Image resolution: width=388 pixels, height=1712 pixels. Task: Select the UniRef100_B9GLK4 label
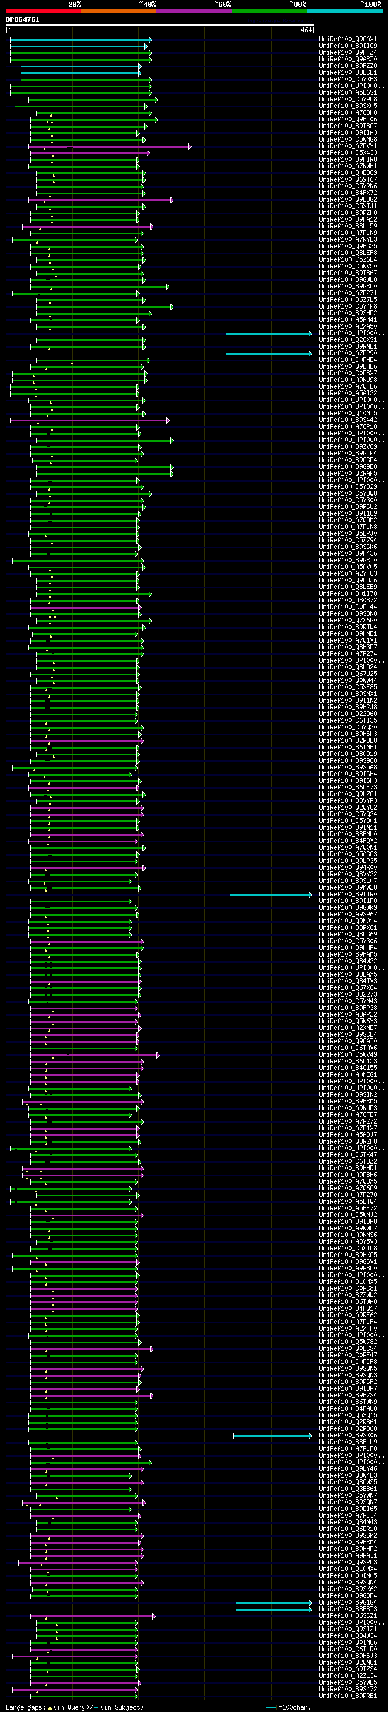(347, 453)
